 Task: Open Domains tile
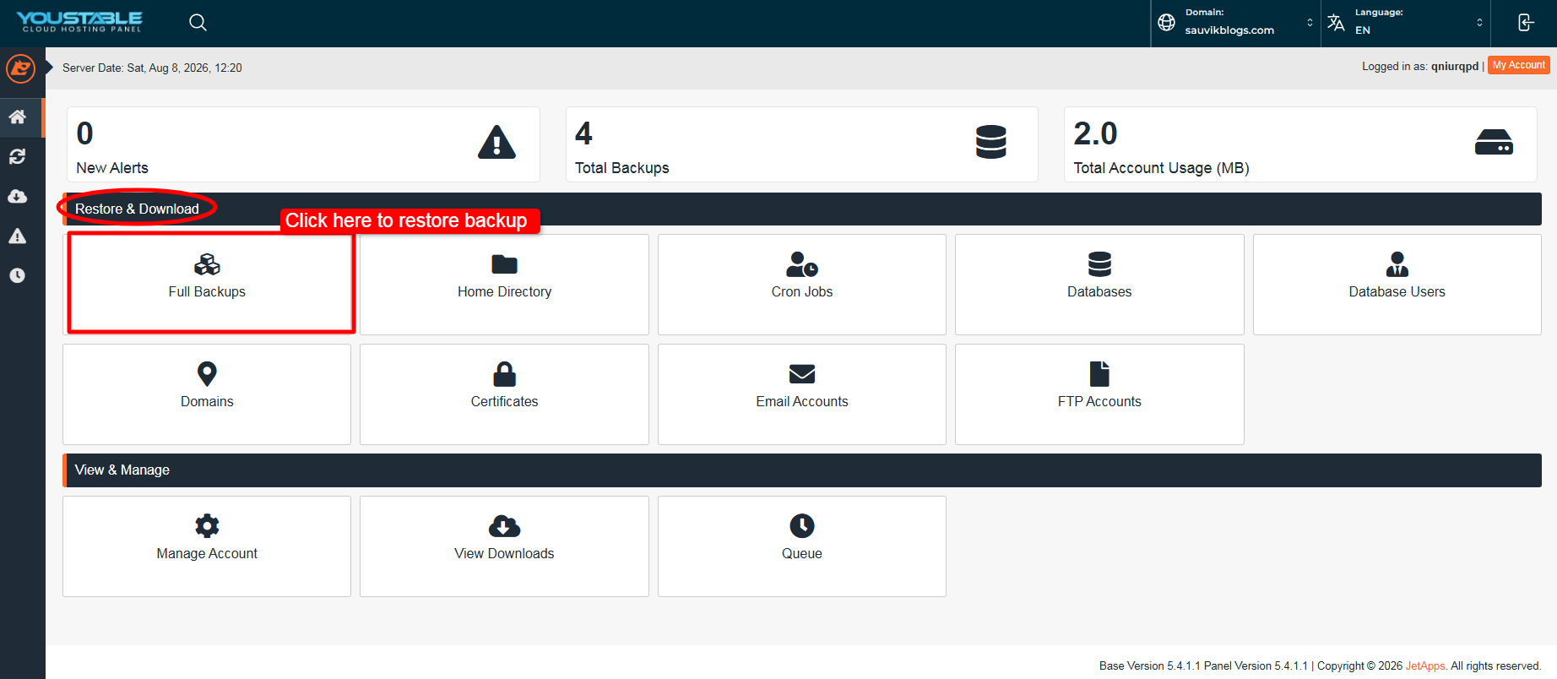207,394
